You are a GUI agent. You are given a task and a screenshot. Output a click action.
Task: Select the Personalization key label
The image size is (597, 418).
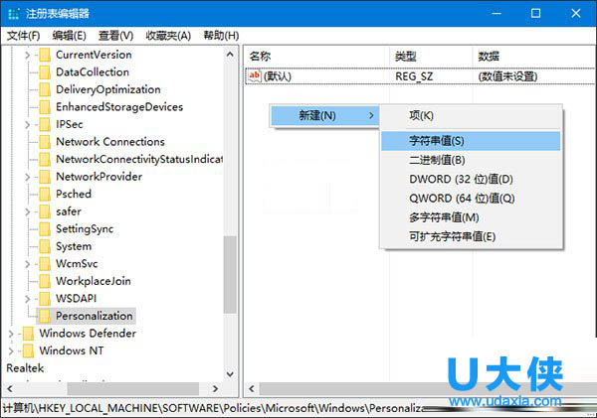pyautogui.click(x=95, y=316)
